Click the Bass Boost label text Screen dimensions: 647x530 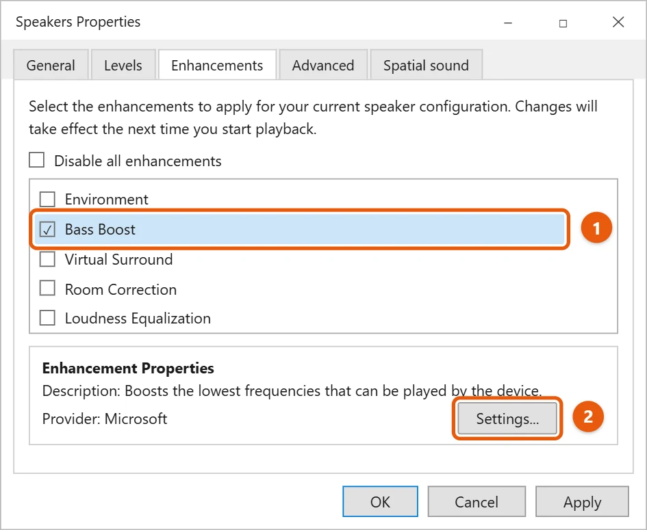[x=100, y=229]
